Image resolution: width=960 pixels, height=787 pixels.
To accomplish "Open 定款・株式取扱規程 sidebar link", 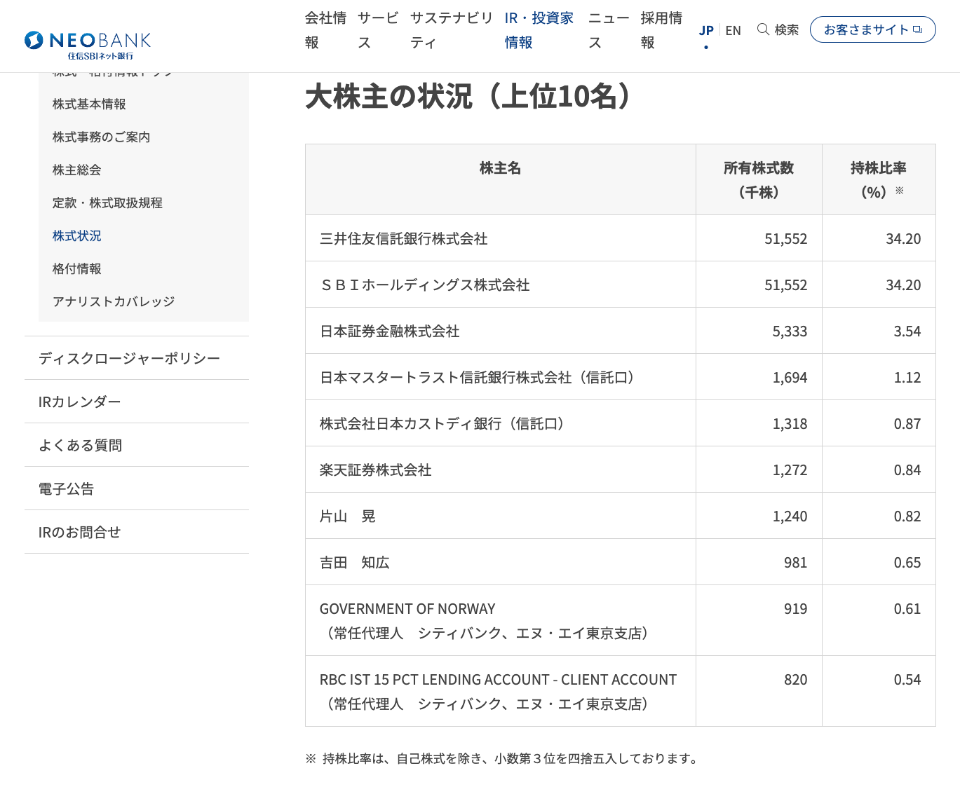I will (107, 203).
